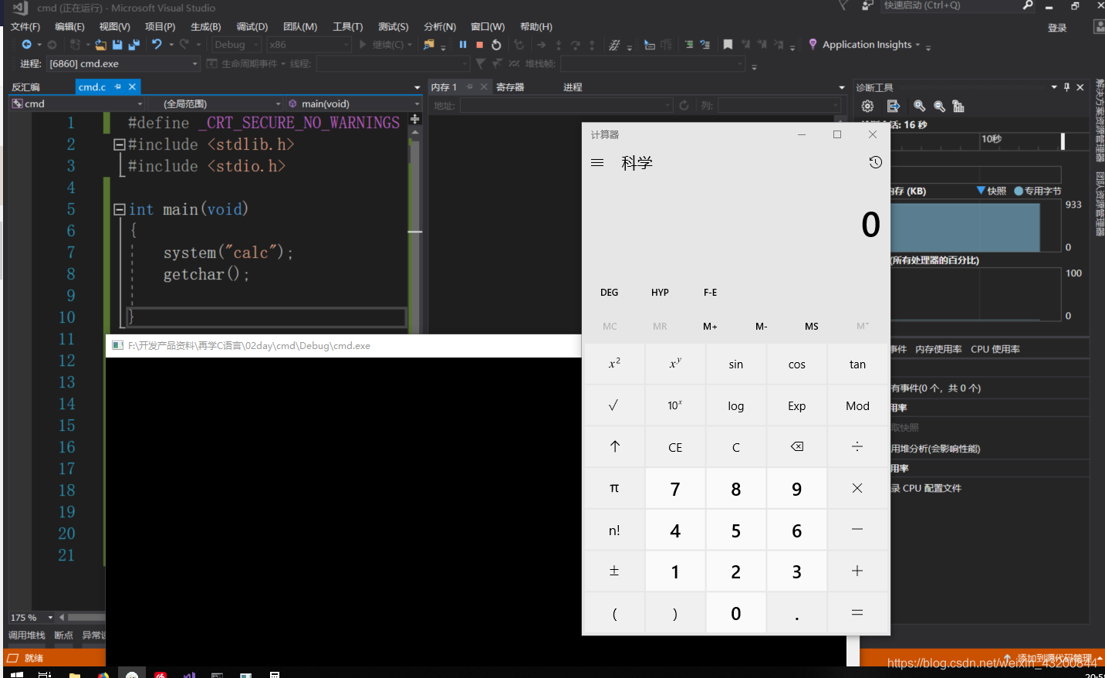This screenshot has height=678, width=1105.
Task: Click the MS memory store key
Action: (812, 327)
